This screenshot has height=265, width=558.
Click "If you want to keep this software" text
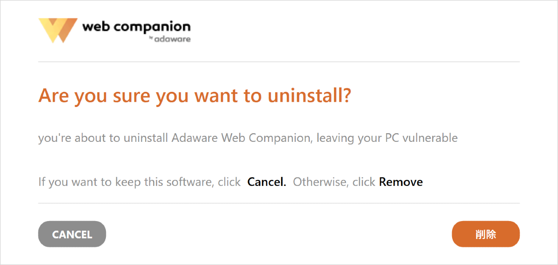126,181
